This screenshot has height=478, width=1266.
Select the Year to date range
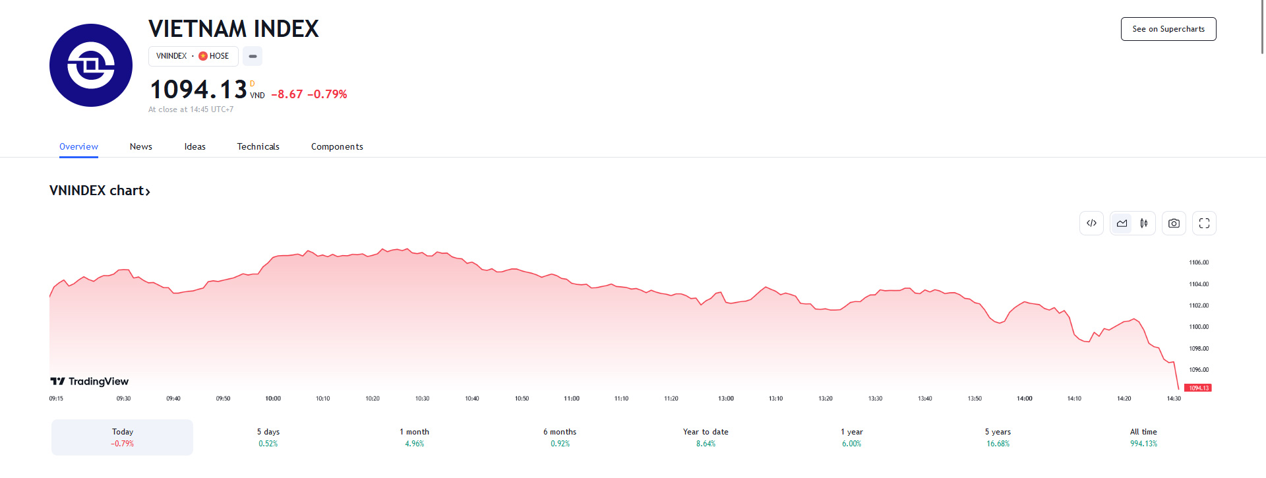coord(706,437)
